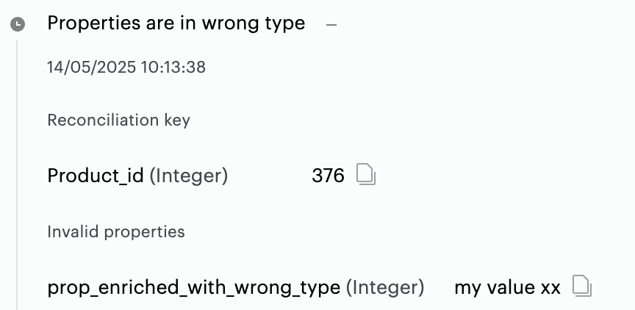Select the prop_enriched_with_wrong_type property name
This screenshot has height=310, width=635.
click(x=194, y=288)
